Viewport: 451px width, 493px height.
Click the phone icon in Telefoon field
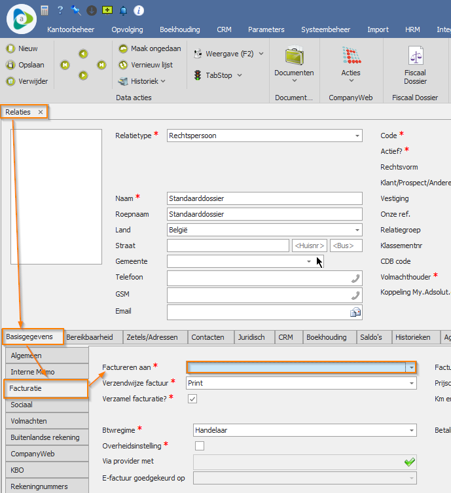coord(355,278)
